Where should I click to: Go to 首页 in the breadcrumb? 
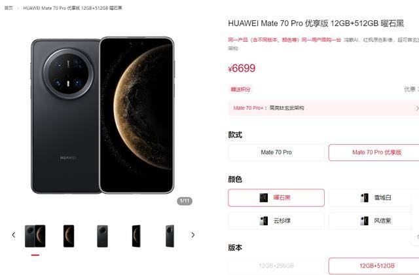(x=9, y=8)
